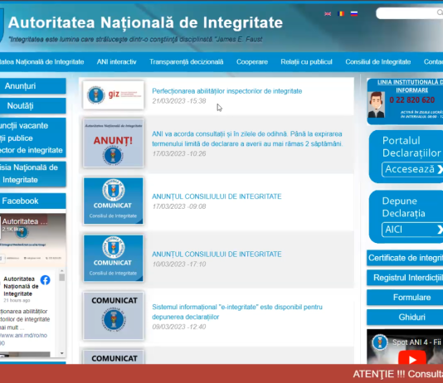The height and width of the screenshot is (383, 443).
Task: Open the Ghiduri button
Action: pyautogui.click(x=405, y=317)
